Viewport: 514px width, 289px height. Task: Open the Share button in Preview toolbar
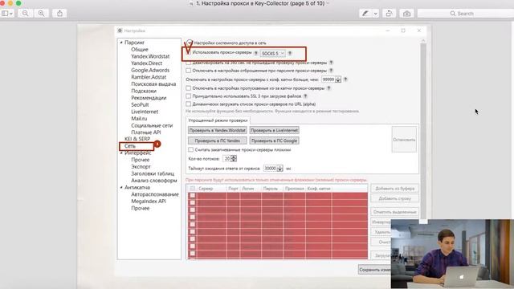coord(59,14)
